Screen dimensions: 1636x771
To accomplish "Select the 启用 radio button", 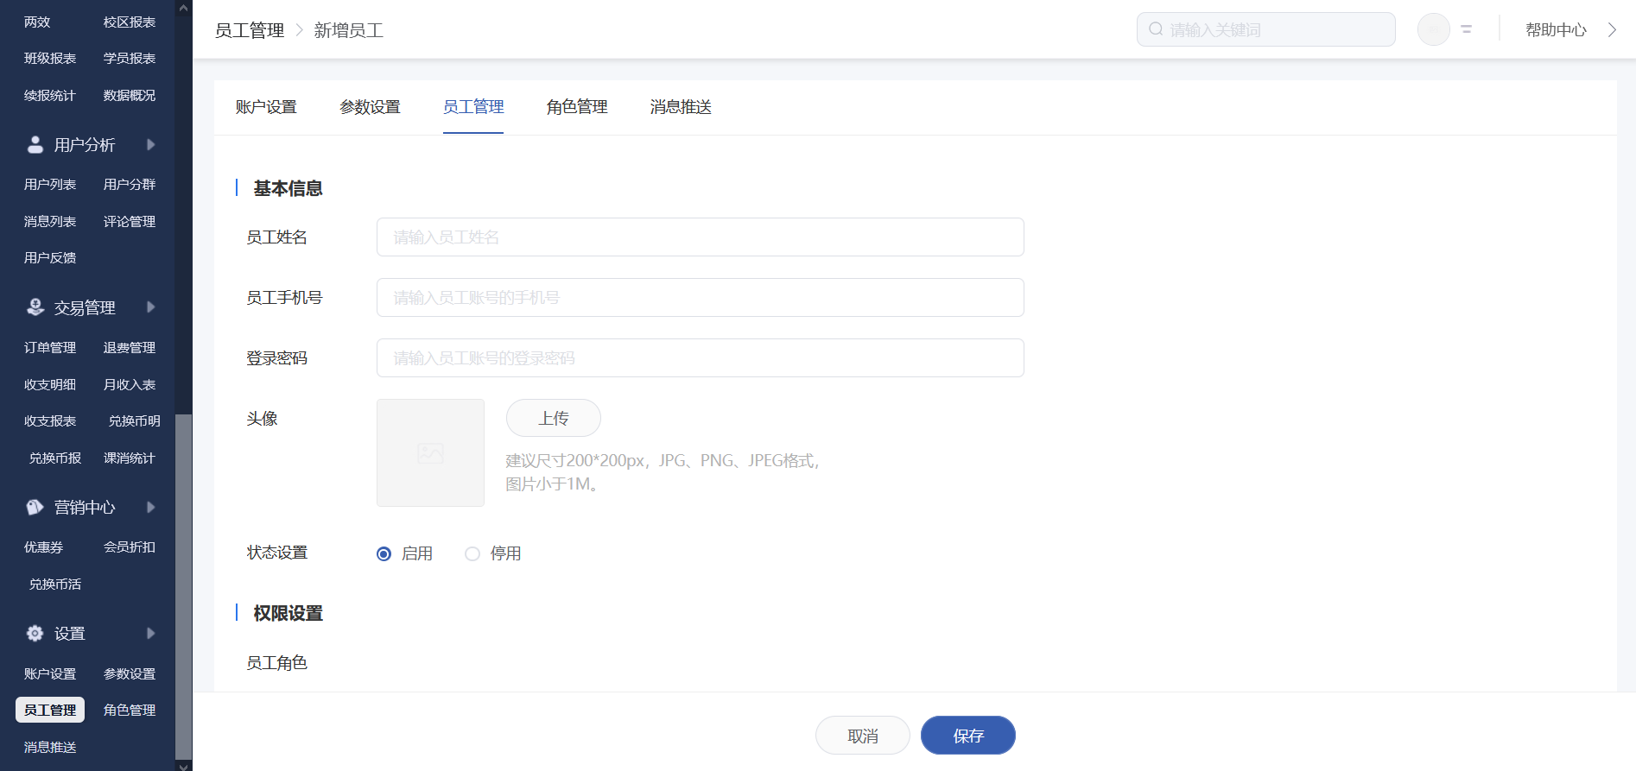I will 384,553.
